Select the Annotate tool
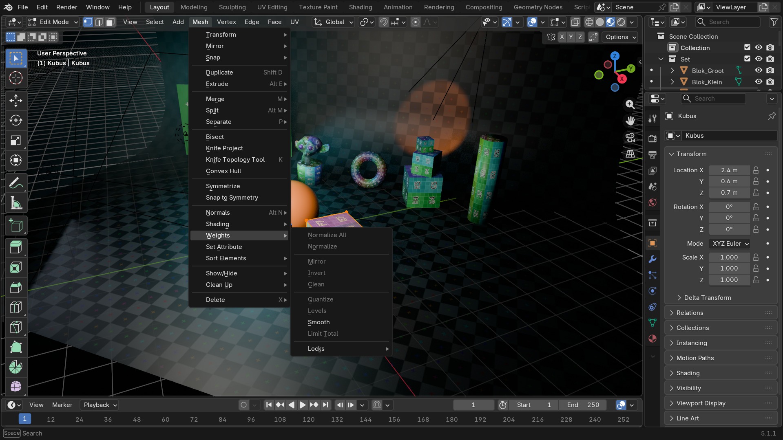Image resolution: width=783 pixels, height=440 pixels. pyautogui.click(x=16, y=183)
